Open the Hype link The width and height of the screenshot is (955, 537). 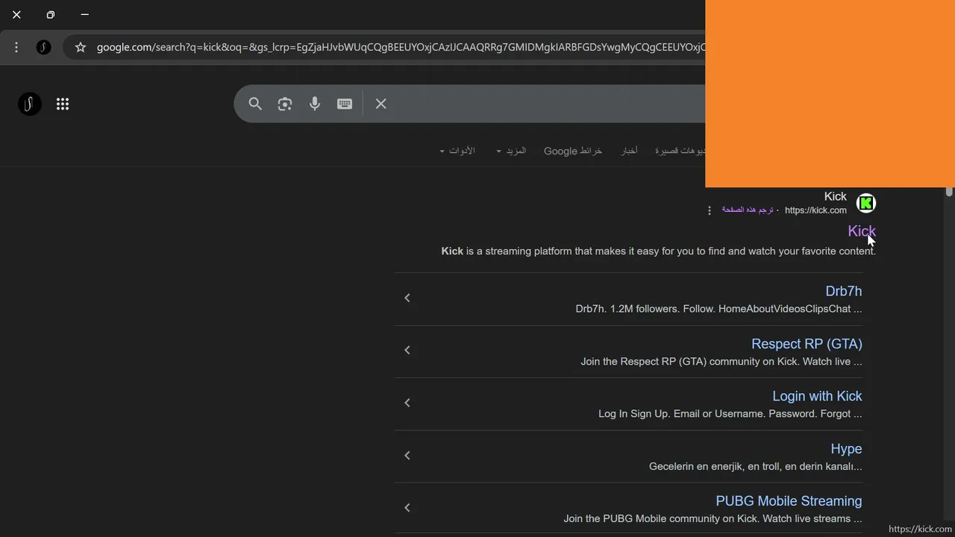tap(846, 448)
